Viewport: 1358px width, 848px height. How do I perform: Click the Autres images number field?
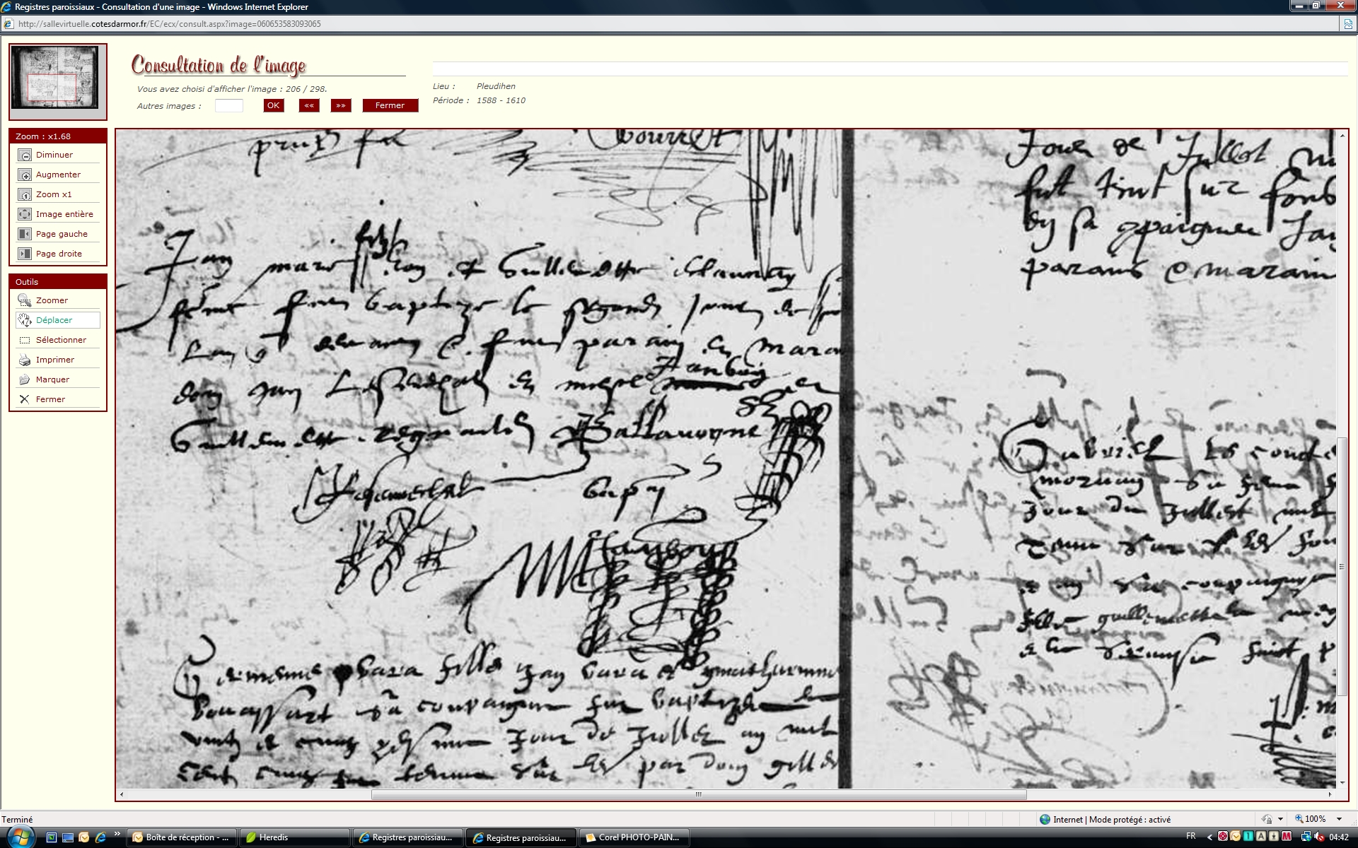point(228,106)
